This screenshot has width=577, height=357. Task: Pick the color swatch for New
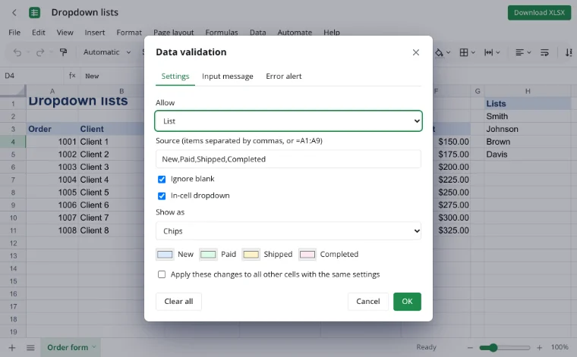pos(165,255)
